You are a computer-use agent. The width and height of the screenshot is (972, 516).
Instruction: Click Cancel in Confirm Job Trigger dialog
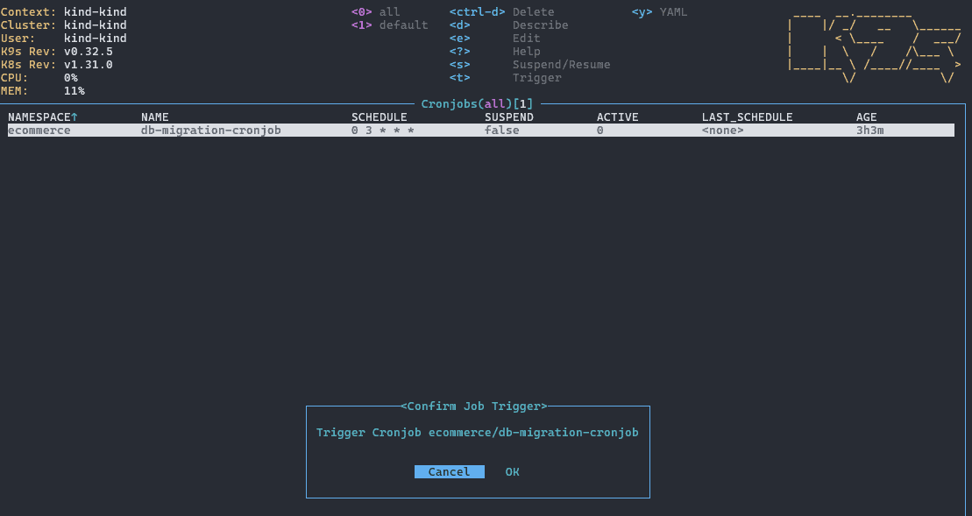point(450,472)
